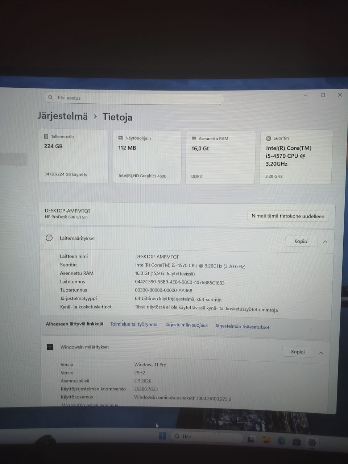Screen dimensions: 348x464
Task: Open Järjestelmän lisäasetukset
Action: [242, 327]
